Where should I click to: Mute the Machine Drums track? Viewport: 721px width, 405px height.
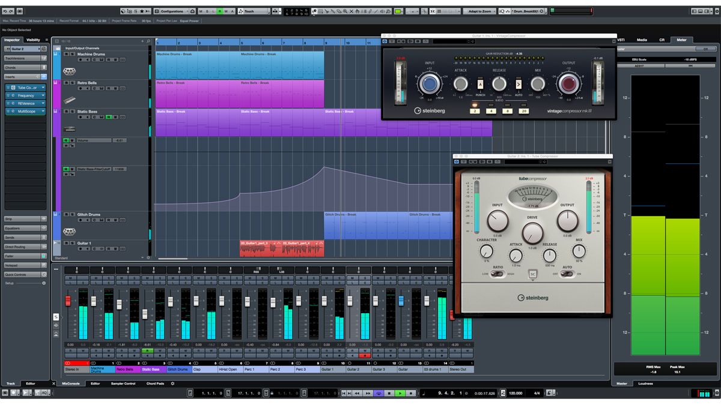click(66, 54)
